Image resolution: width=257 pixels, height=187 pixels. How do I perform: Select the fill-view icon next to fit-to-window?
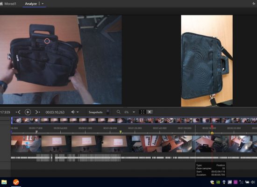(150, 112)
